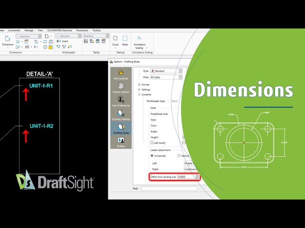Click the Cloud markup tool
The height and width of the screenshot is (228, 305).
coord(115,41)
